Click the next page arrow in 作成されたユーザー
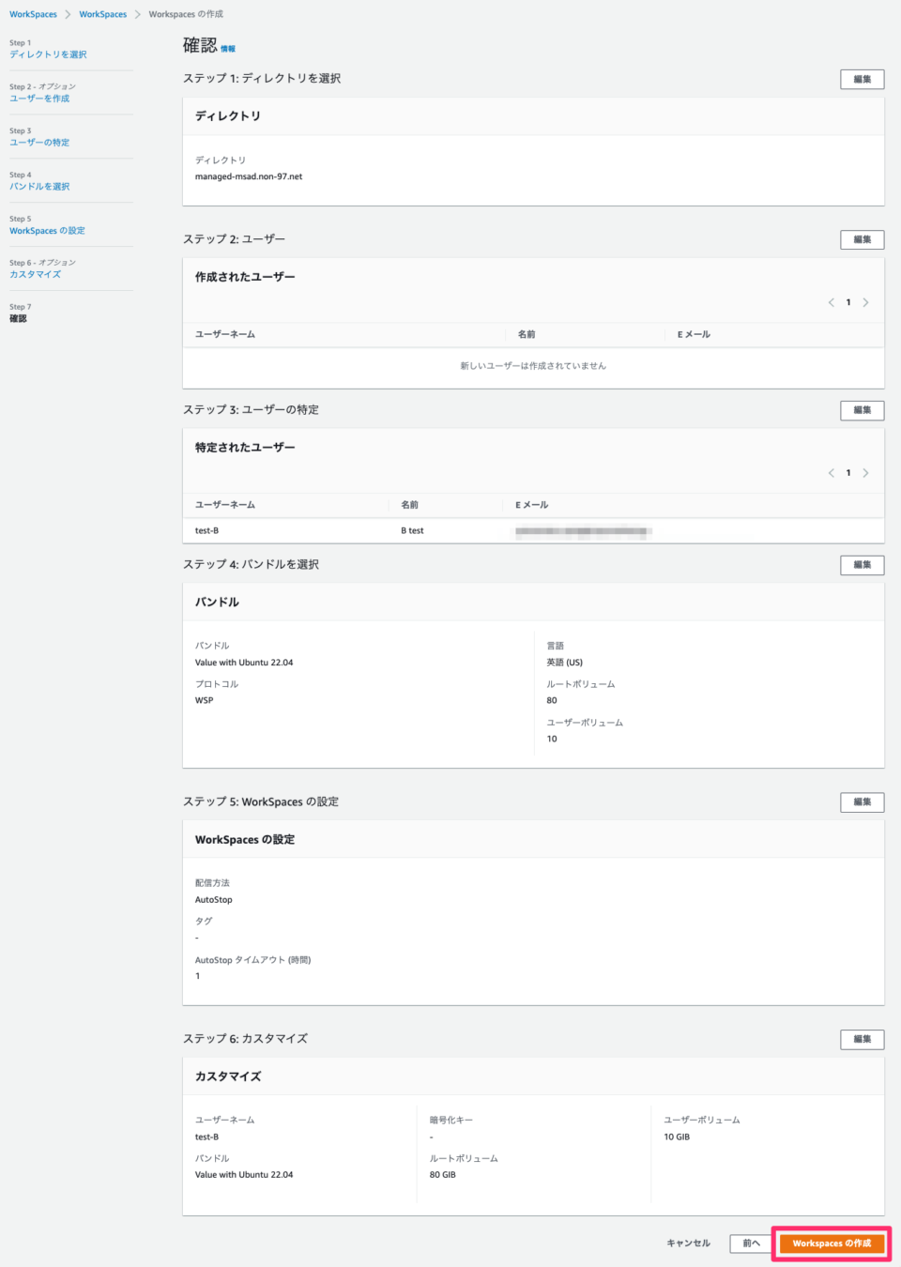The width and height of the screenshot is (901, 1267). [x=864, y=302]
